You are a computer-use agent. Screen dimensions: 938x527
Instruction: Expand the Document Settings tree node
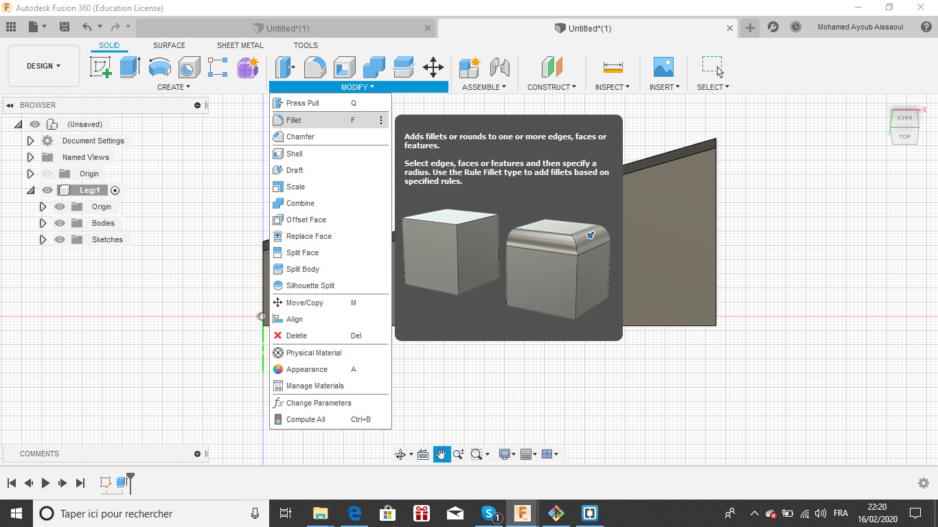[30, 141]
